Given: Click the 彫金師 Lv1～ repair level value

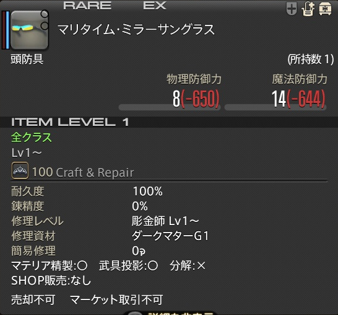Looking at the screenshot, I should coord(165,221).
